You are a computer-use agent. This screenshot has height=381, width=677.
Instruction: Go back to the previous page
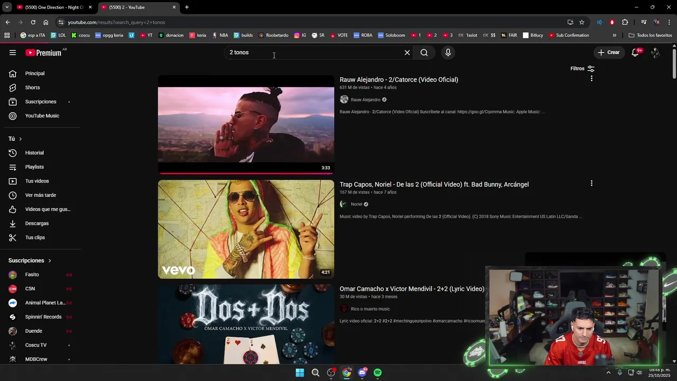7,22
